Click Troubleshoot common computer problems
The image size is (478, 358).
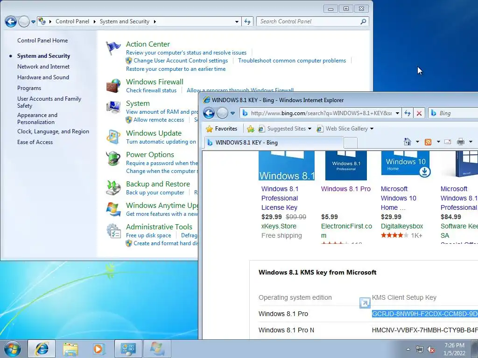pyautogui.click(x=292, y=61)
